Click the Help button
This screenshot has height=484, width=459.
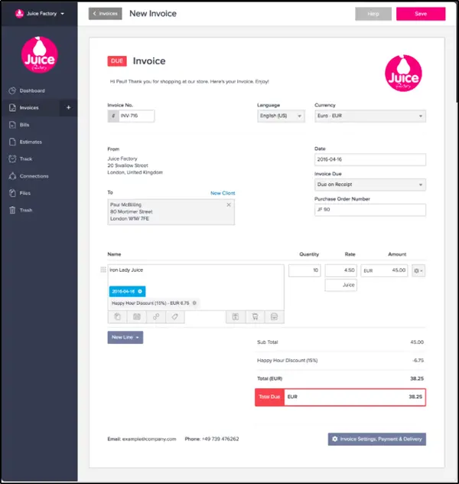click(373, 14)
